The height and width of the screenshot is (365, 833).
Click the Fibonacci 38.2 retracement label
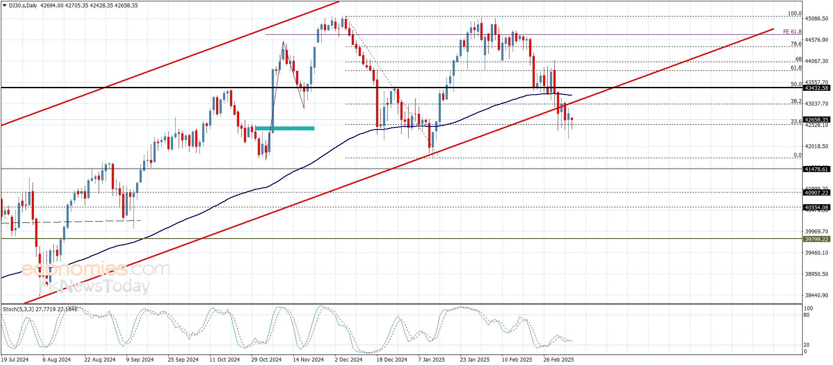796,101
